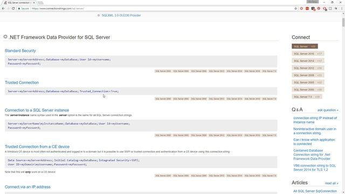This screenshot has height=194, width=345.
Task: Open the All SQL Server SqlConnection article
Action: [315, 191]
